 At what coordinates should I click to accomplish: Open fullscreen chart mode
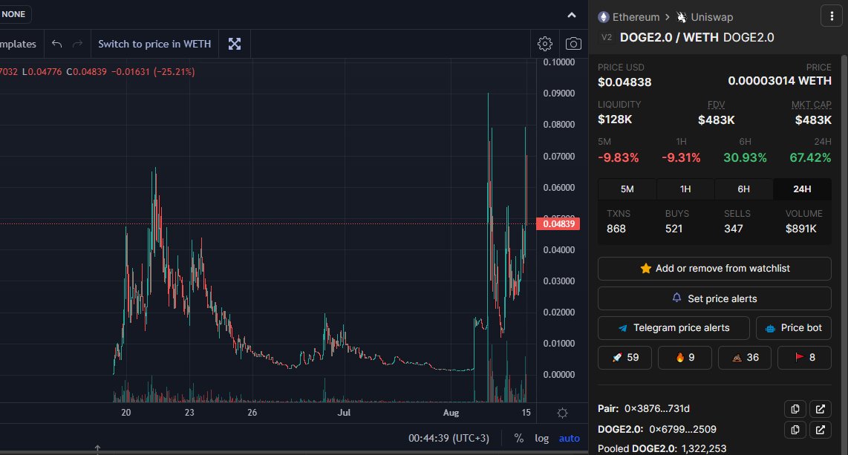[234, 44]
